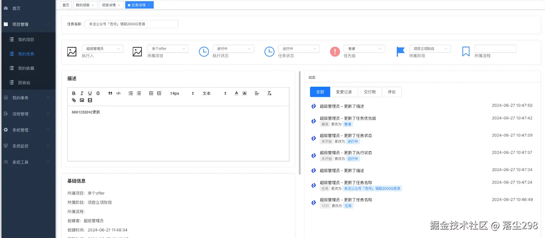Insert an image into the description
This screenshot has width=545, height=238.
click(x=82, y=100)
